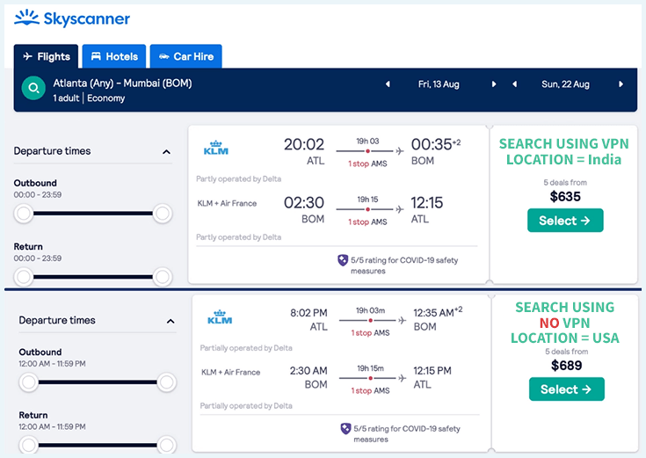
Task: Click 5 deals from text above $689
Action: (567, 352)
